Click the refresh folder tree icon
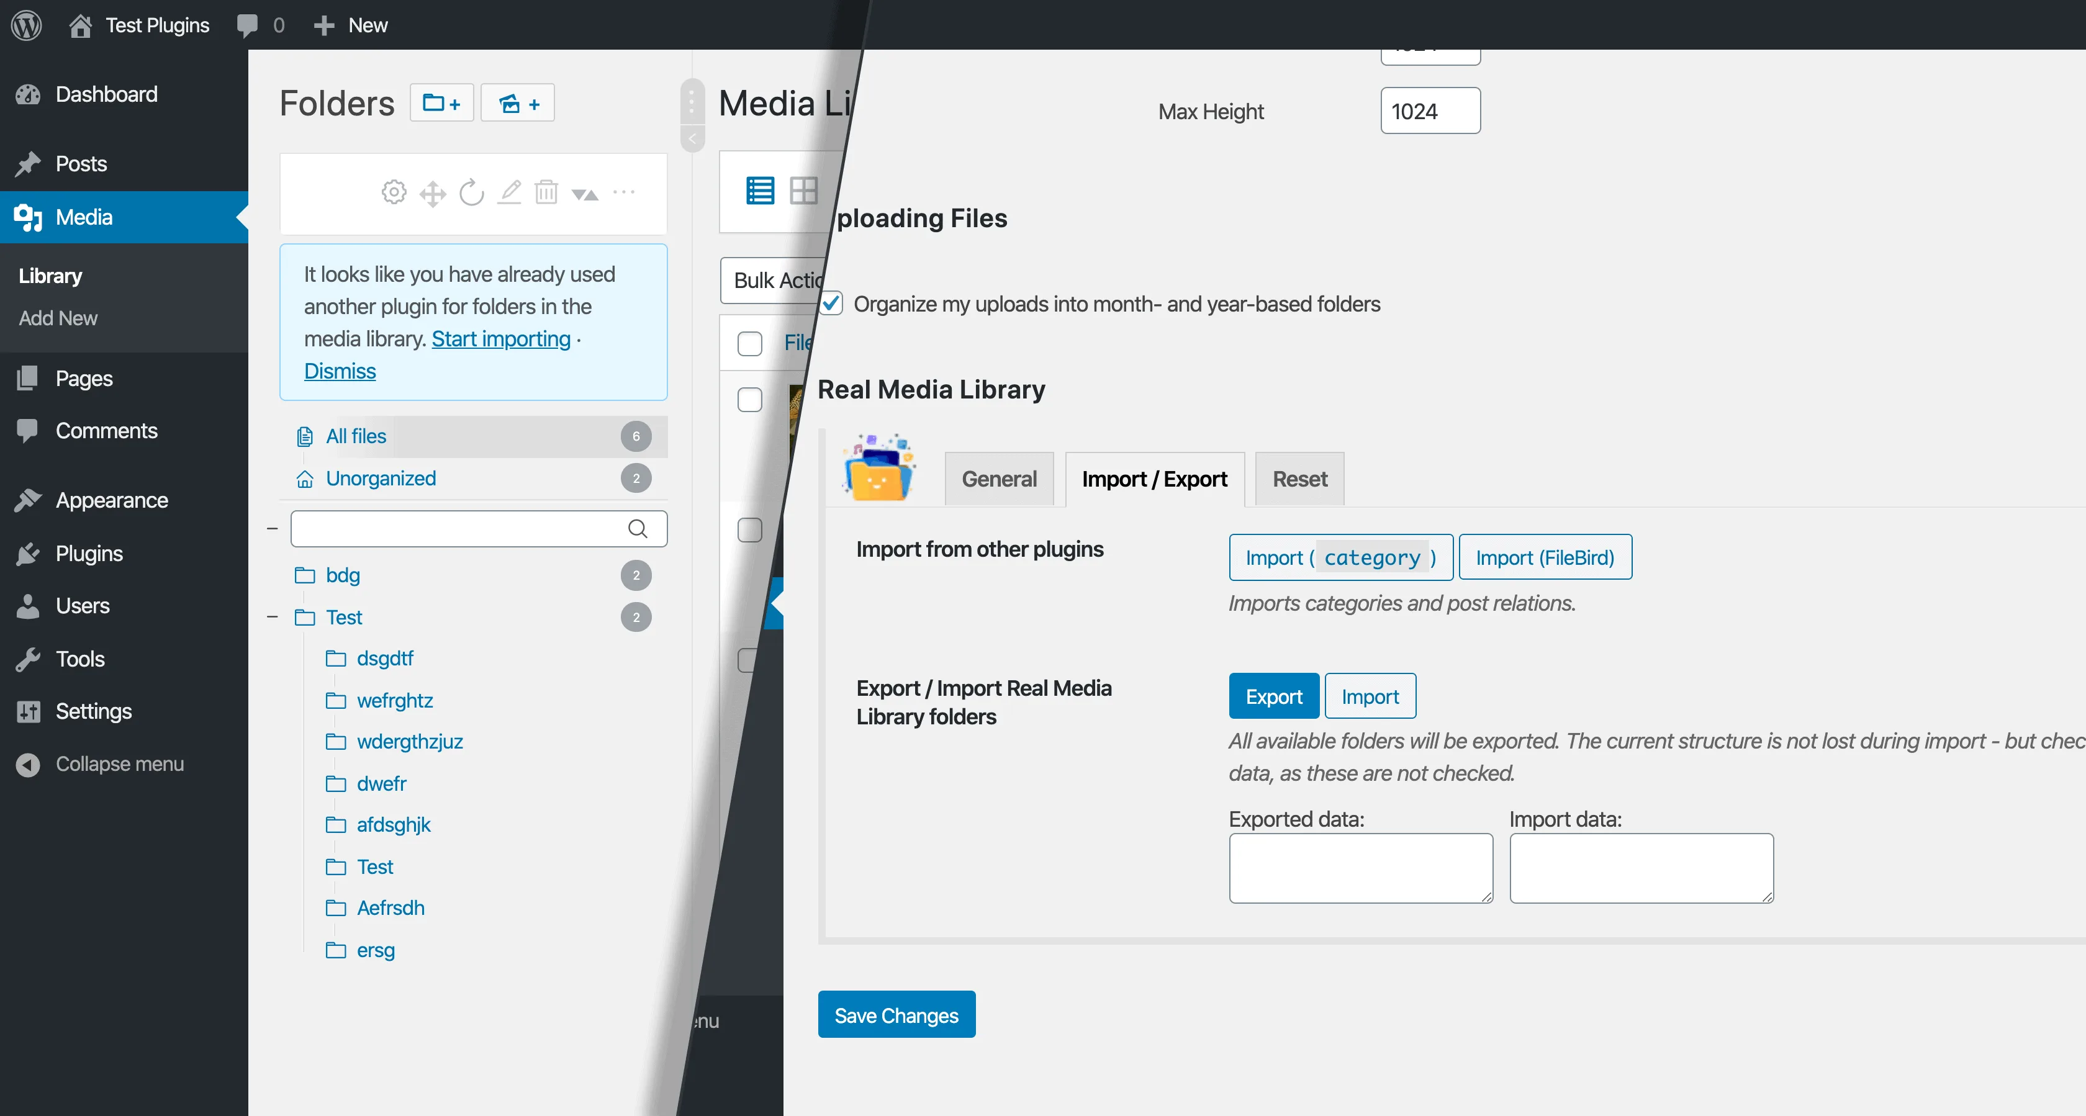2086x1116 pixels. point(471,194)
